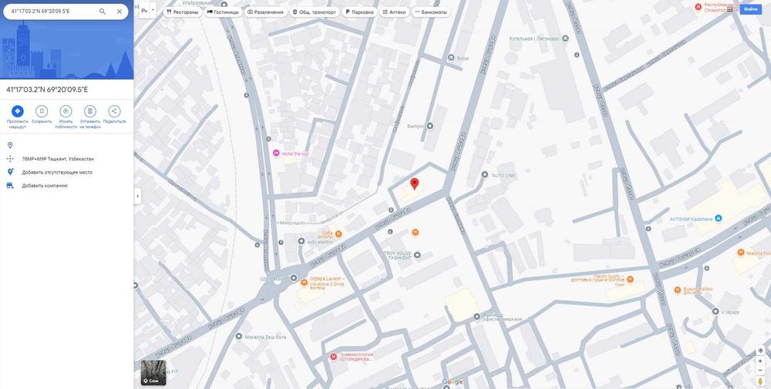The height and width of the screenshot is (389, 771).
Task: Clear the search box with the X
Action: pos(120,12)
